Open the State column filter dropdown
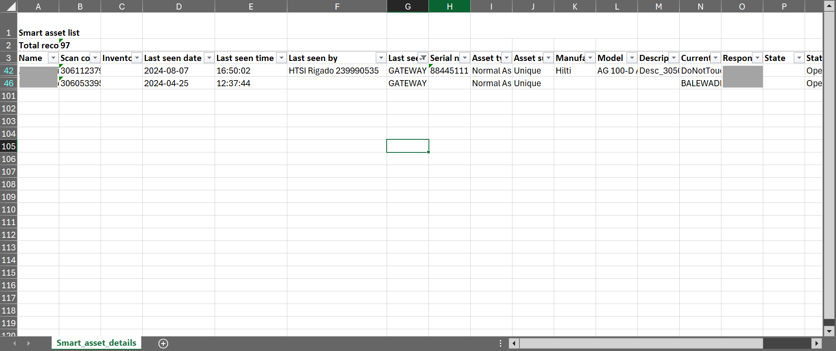 pyautogui.click(x=799, y=58)
